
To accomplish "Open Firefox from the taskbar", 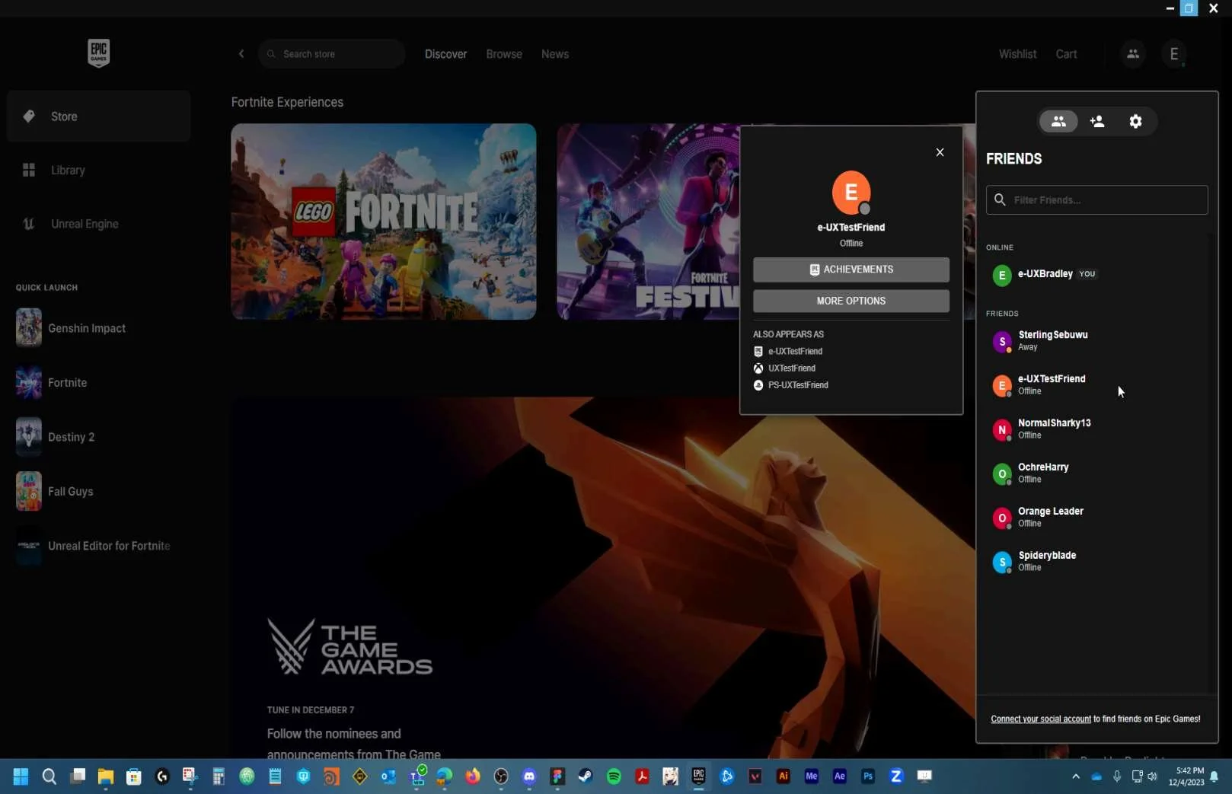I will point(473,776).
